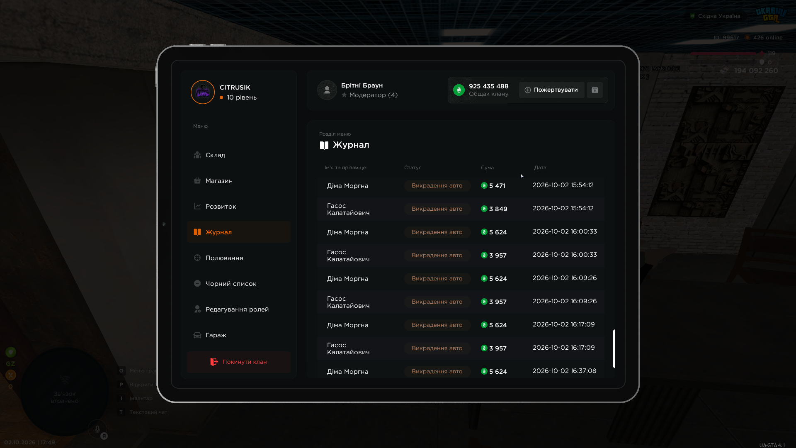Click the Викрадення авто status in the 3 849 row
This screenshot has height=448, width=796.
437,209
